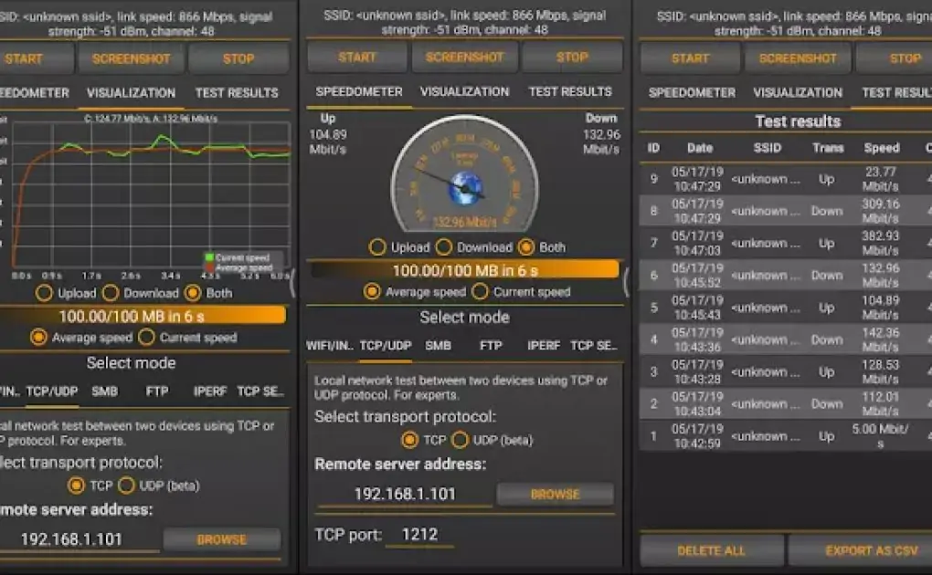Select TCP protocol on the speedometer screen

[409, 440]
